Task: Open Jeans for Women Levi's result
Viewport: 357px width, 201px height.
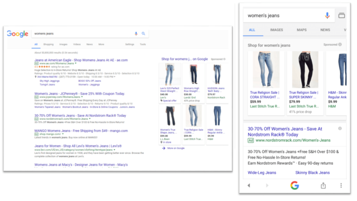Action: click(78, 146)
